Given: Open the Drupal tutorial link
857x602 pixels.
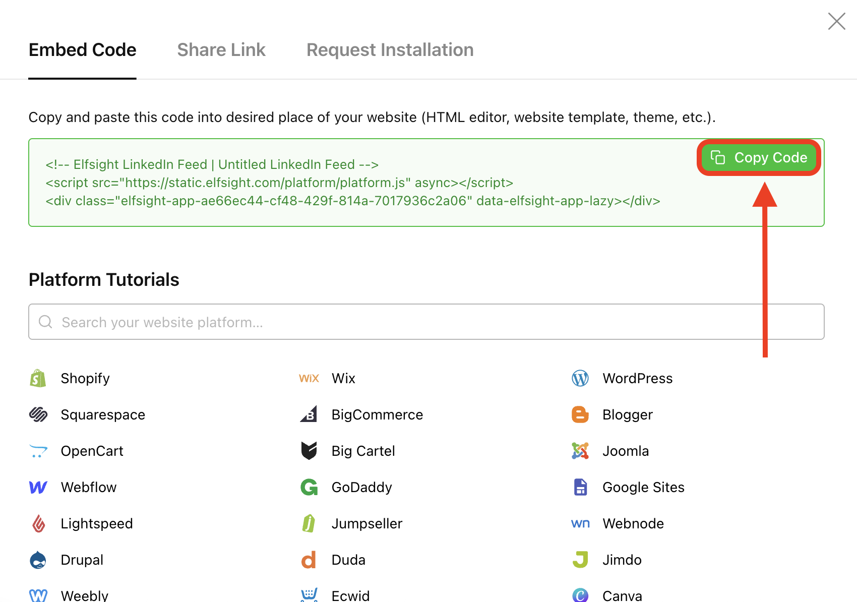Looking at the screenshot, I should point(82,560).
